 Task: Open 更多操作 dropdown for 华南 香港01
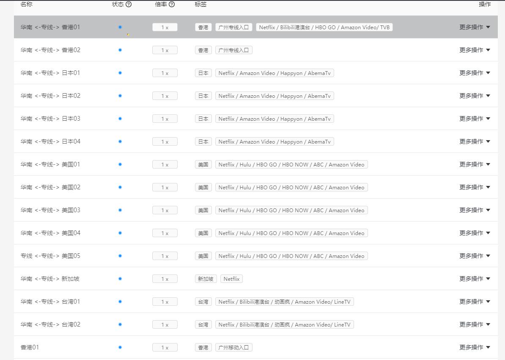[475, 27]
